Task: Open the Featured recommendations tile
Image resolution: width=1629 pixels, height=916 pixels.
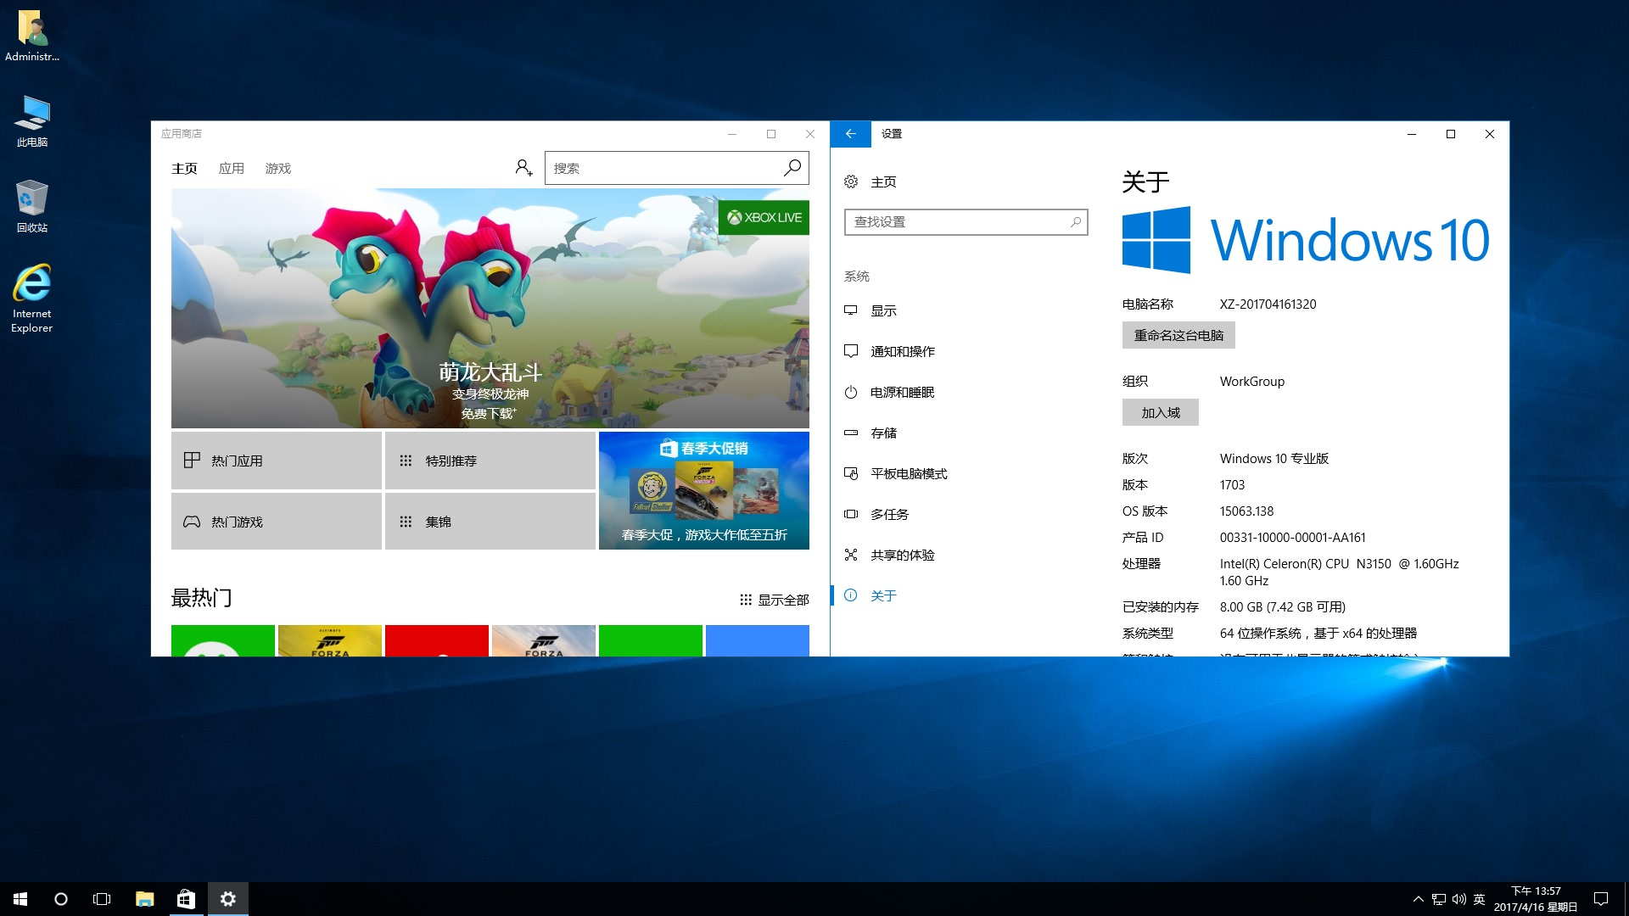Action: [x=490, y=461]
